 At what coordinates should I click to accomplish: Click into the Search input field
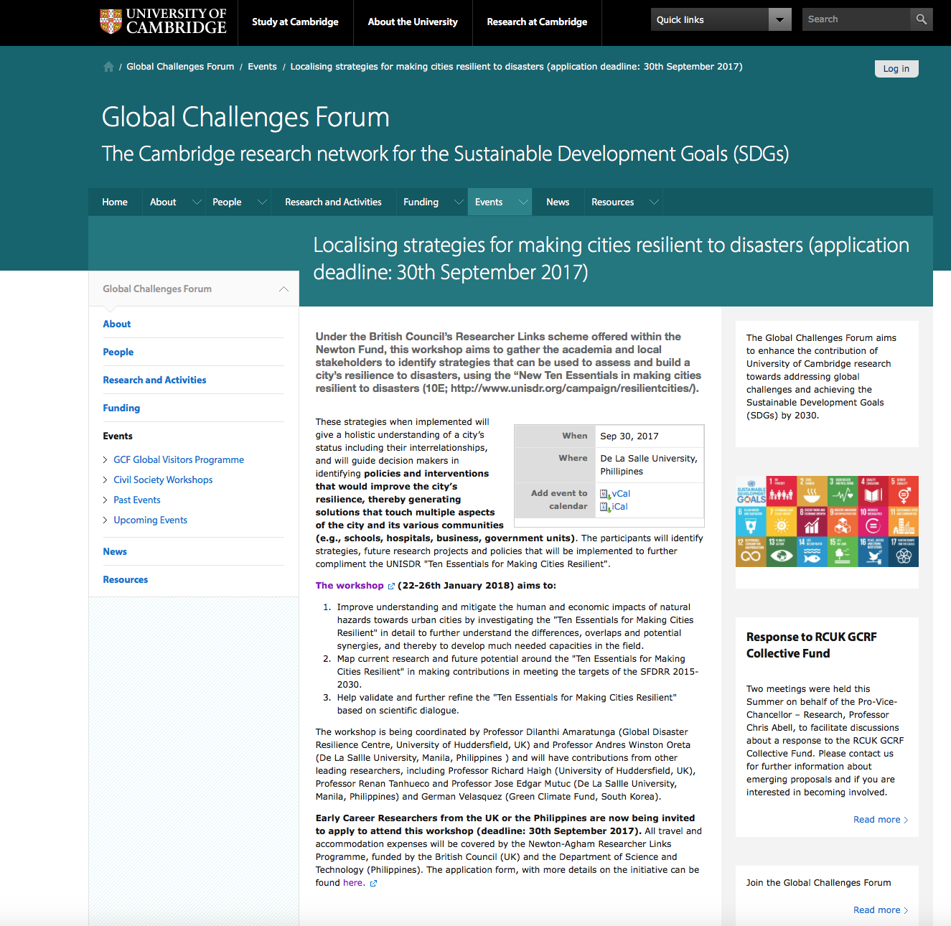coord(856,19)
